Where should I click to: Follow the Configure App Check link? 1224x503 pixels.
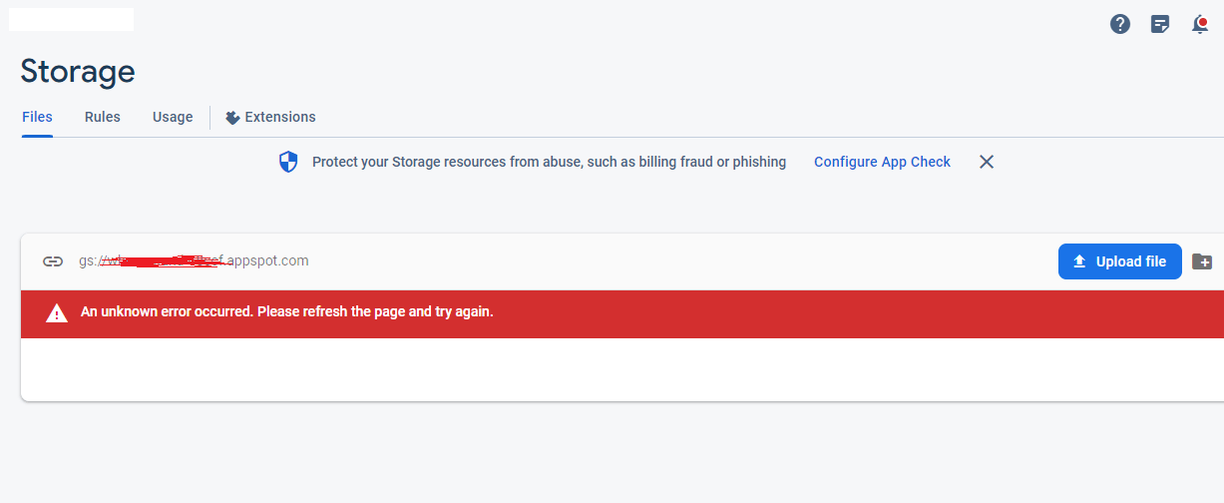point(882,162)
